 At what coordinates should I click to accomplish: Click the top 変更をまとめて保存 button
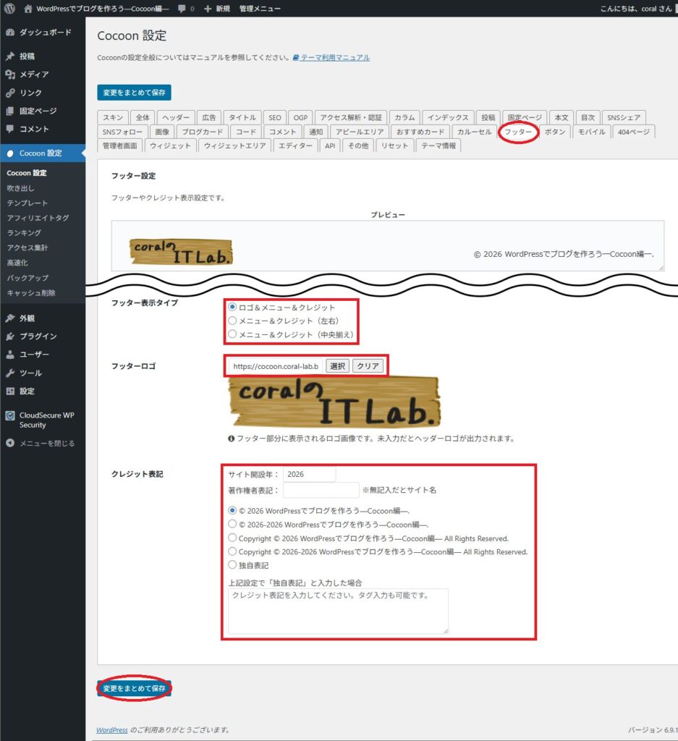(x=134, y=93)
